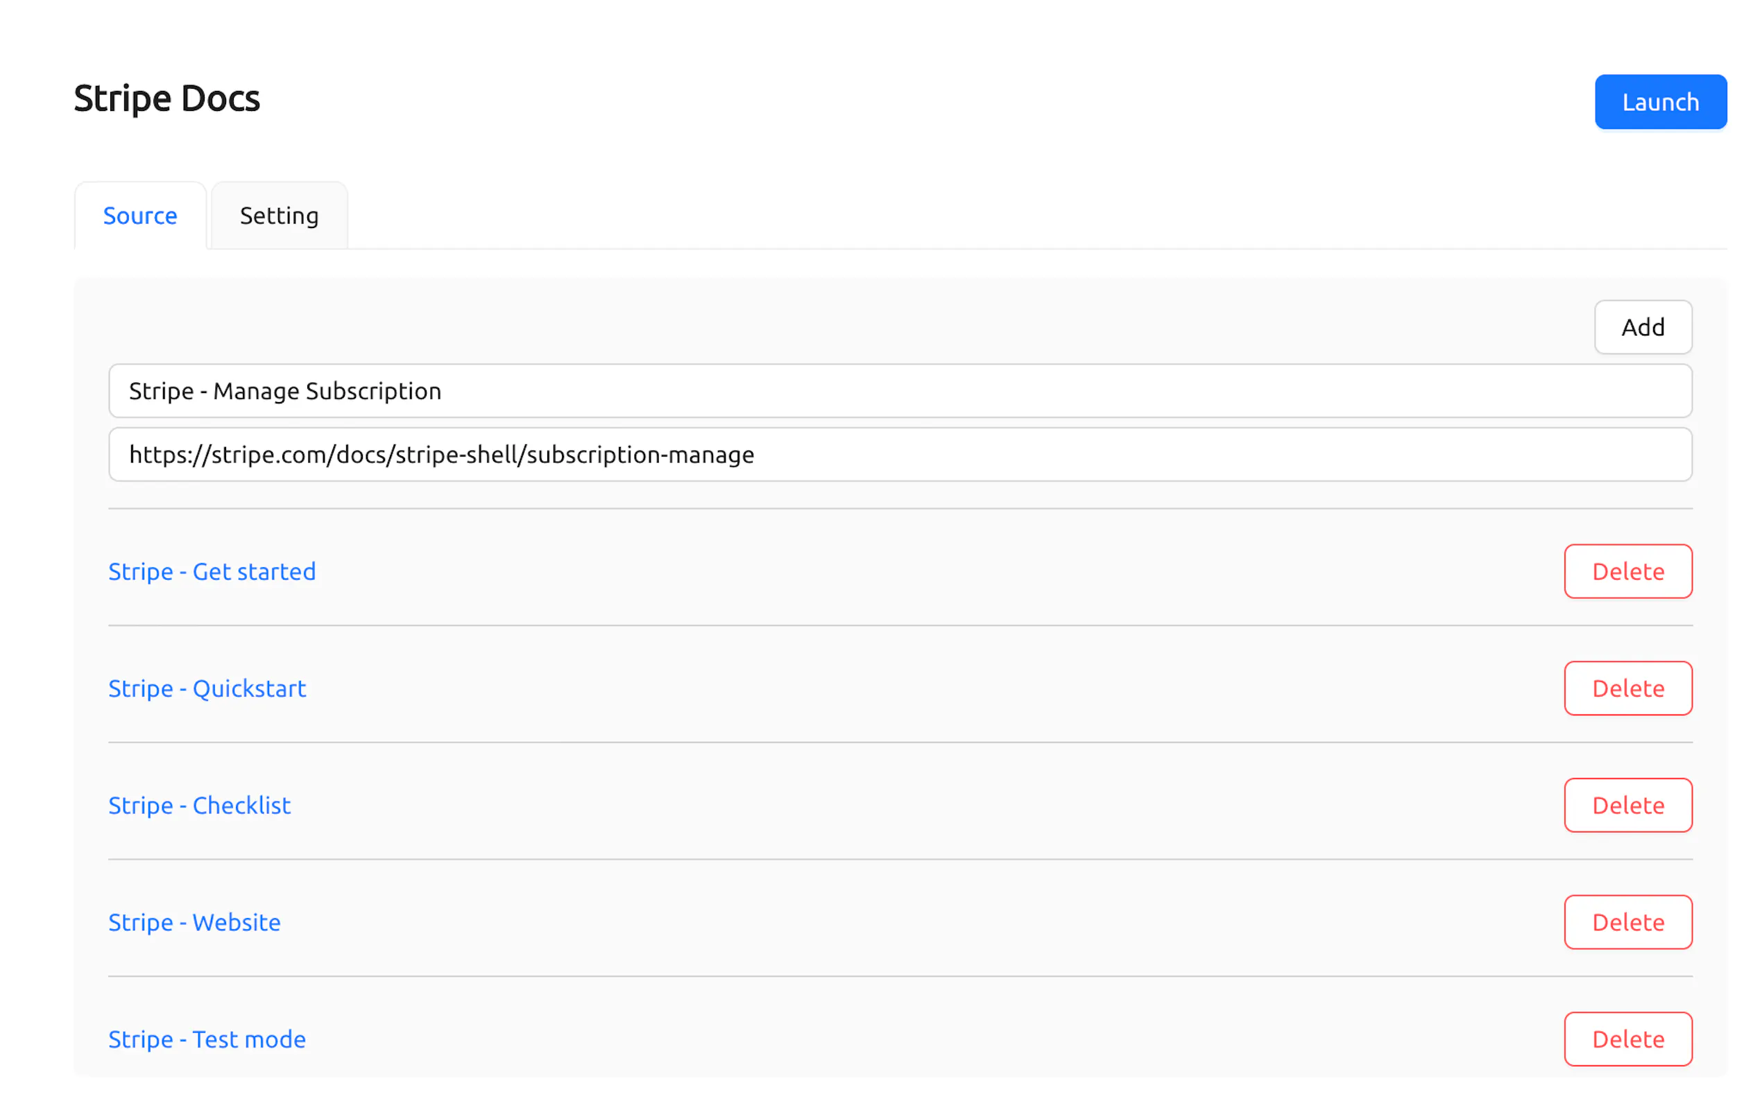
Task: Switch to the Source tab
Action: pos(140,216)
